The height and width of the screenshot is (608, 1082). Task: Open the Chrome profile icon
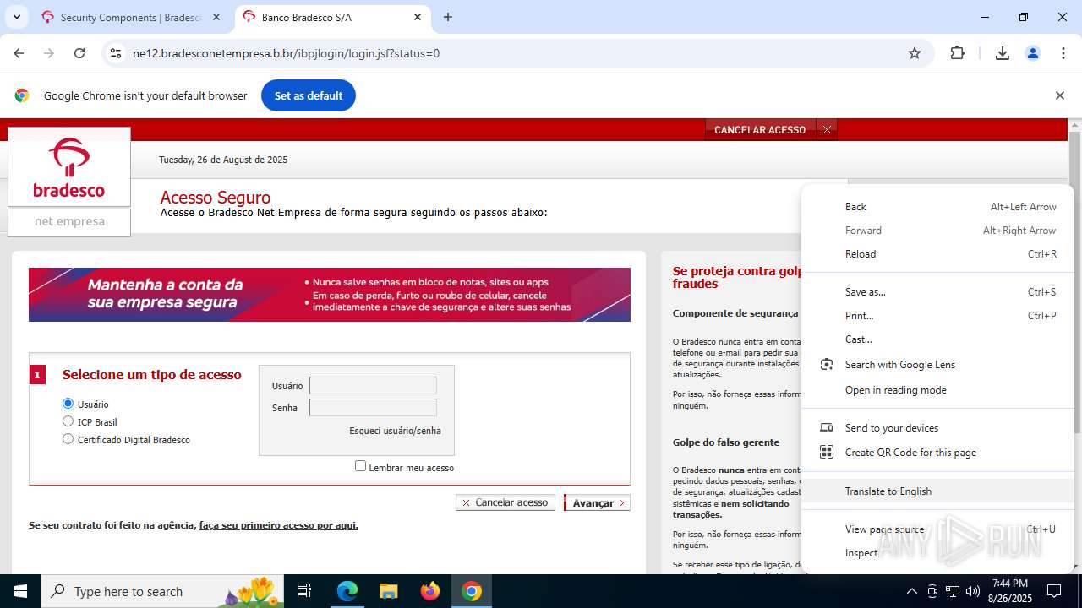pyautogui.click(x=1033, y=53)
